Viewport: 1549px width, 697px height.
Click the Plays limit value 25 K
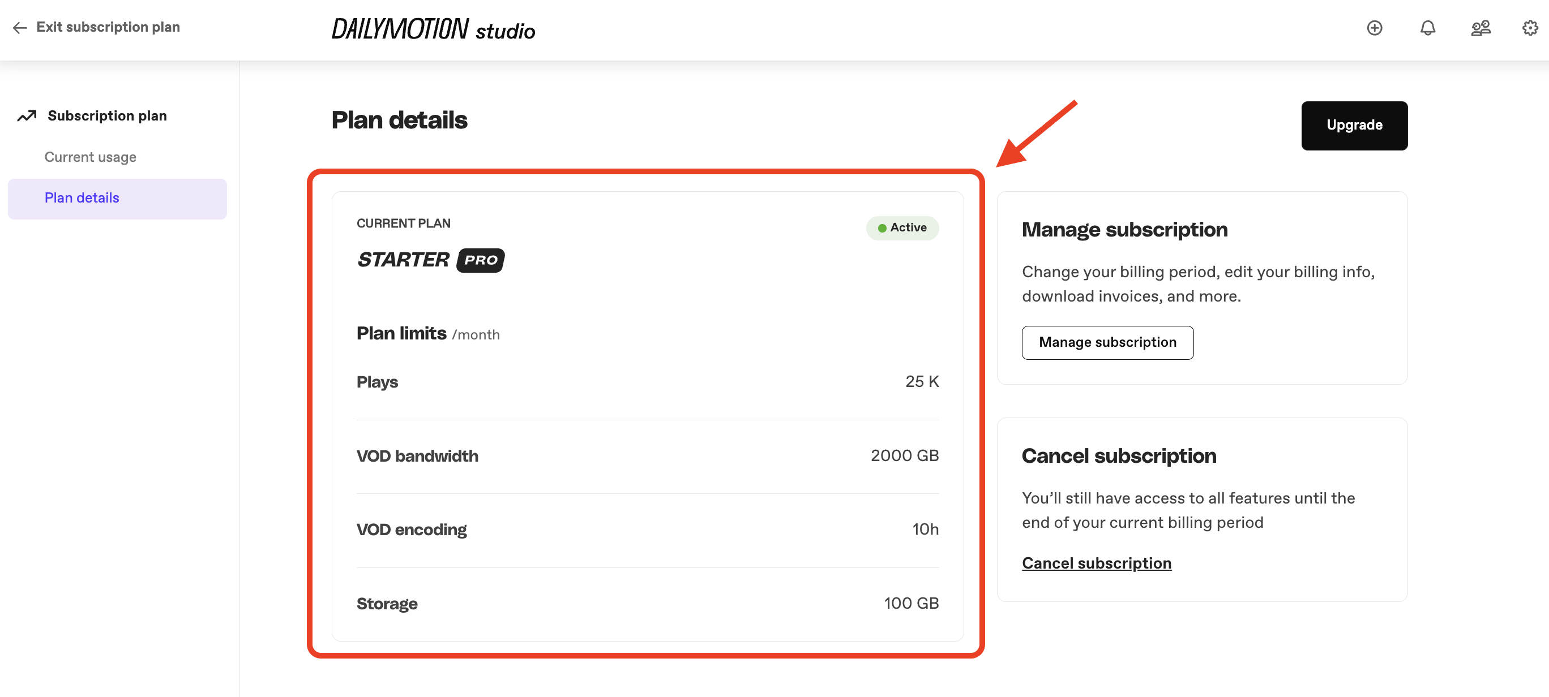click(922, 381)
